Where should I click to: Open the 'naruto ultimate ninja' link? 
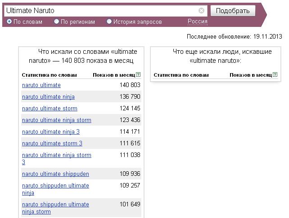pos(48,96)
